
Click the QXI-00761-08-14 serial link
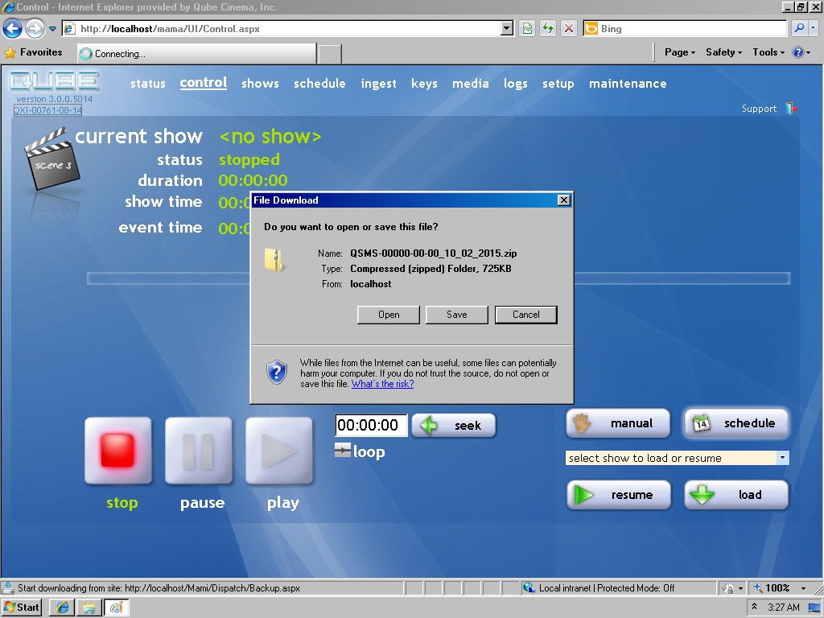47,110
